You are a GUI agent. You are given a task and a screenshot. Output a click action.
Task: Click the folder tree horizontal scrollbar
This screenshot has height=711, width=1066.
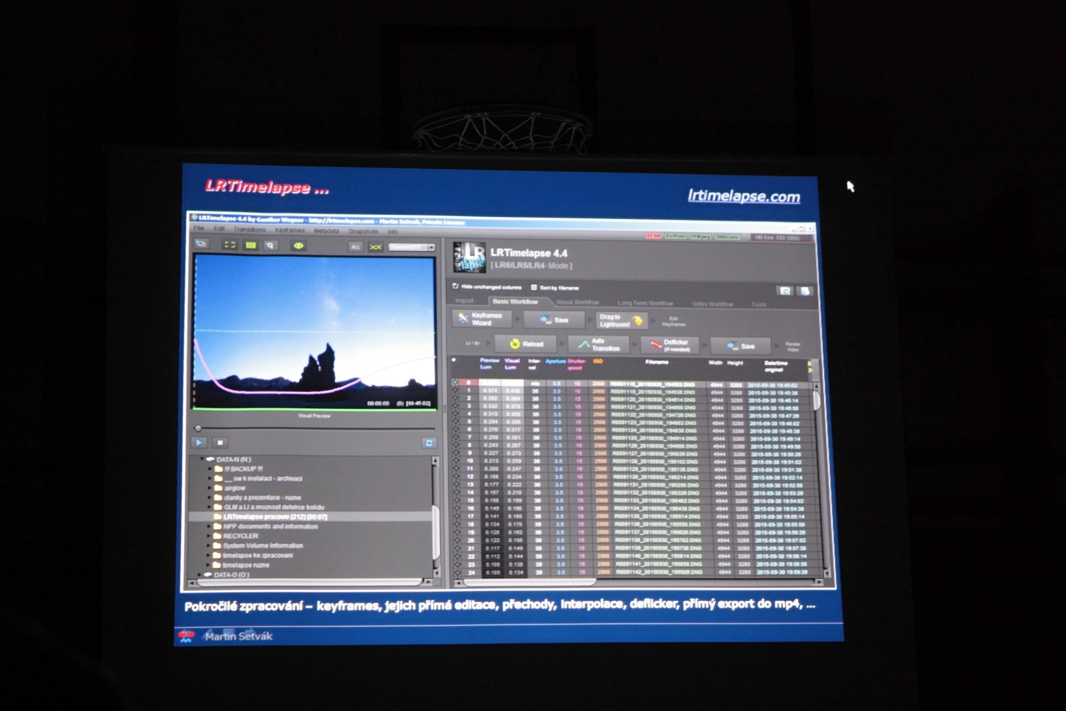309,582
